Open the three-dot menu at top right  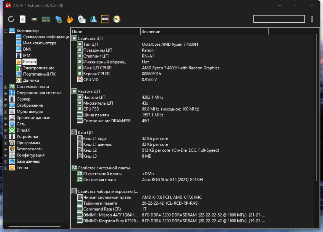click(312, 19)
